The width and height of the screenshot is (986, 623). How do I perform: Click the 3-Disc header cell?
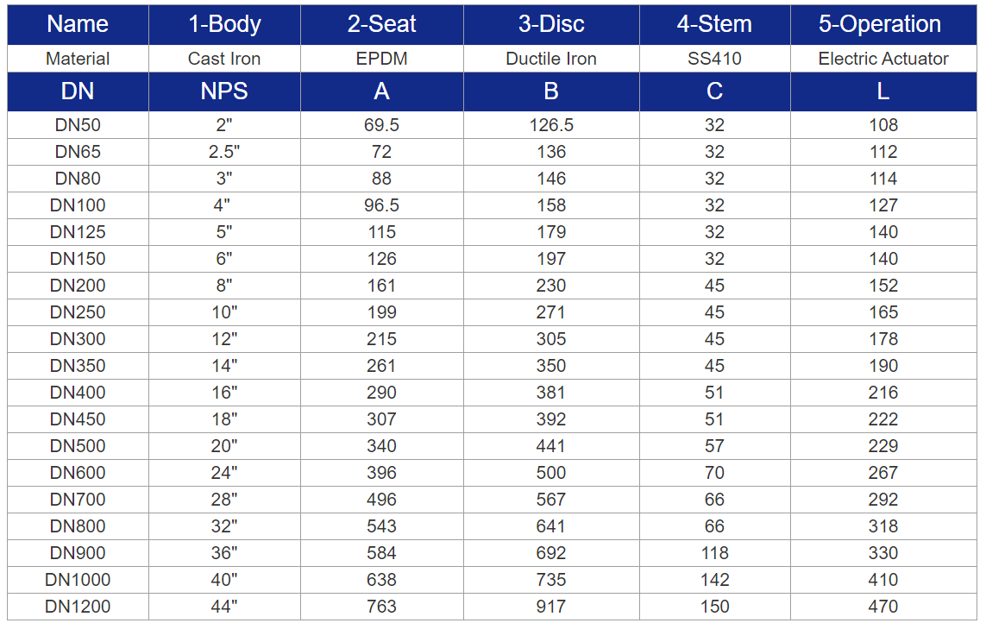pyautogui.click(x=551, y=24)
